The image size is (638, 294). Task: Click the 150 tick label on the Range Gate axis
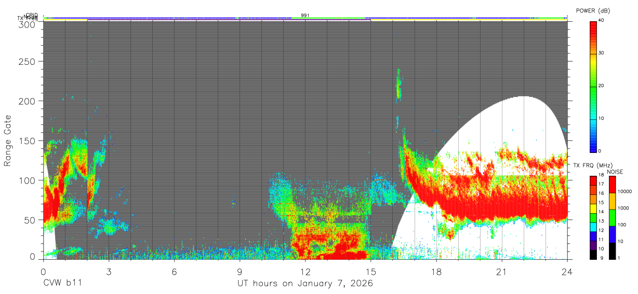(28, 141)
